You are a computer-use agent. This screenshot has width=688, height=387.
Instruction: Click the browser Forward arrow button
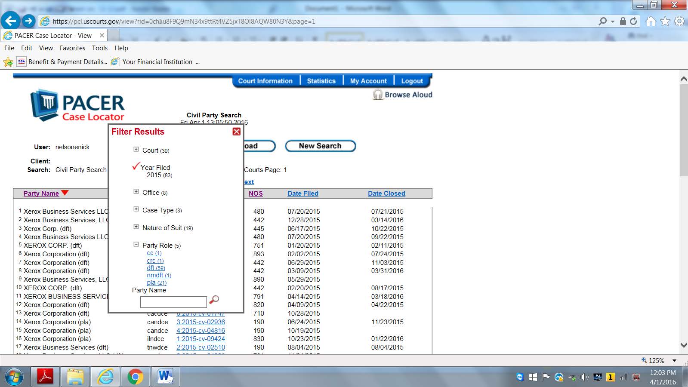[x=29, y=21]
